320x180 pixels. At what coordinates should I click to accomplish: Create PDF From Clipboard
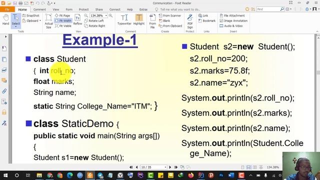pos(170,26)
